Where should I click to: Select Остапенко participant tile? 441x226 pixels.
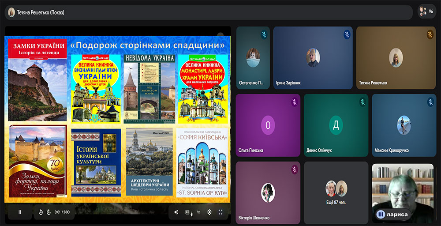click(253, 58)
